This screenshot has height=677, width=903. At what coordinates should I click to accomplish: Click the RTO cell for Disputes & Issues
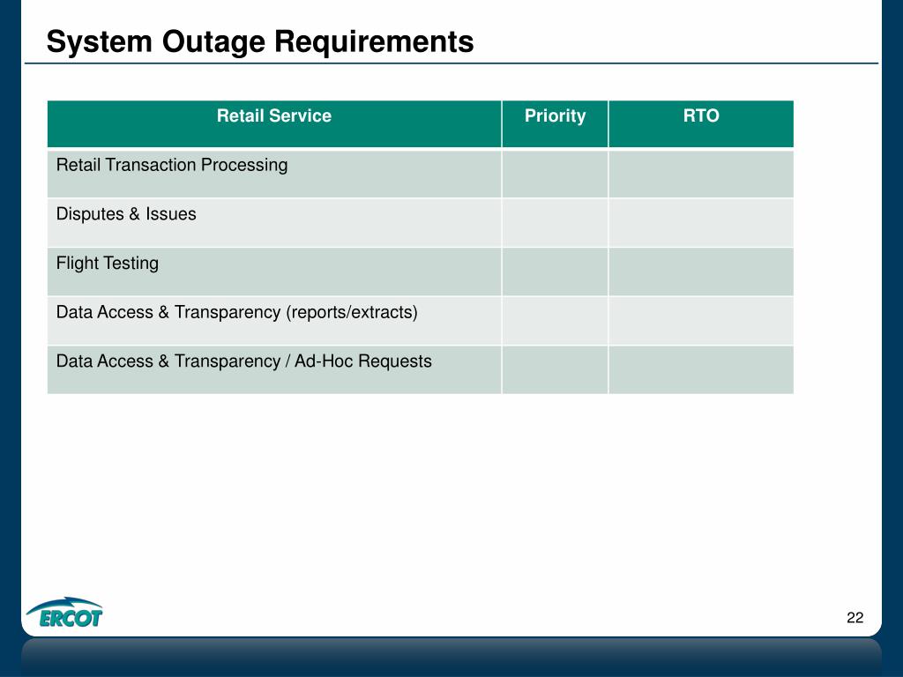coord(701,223)
